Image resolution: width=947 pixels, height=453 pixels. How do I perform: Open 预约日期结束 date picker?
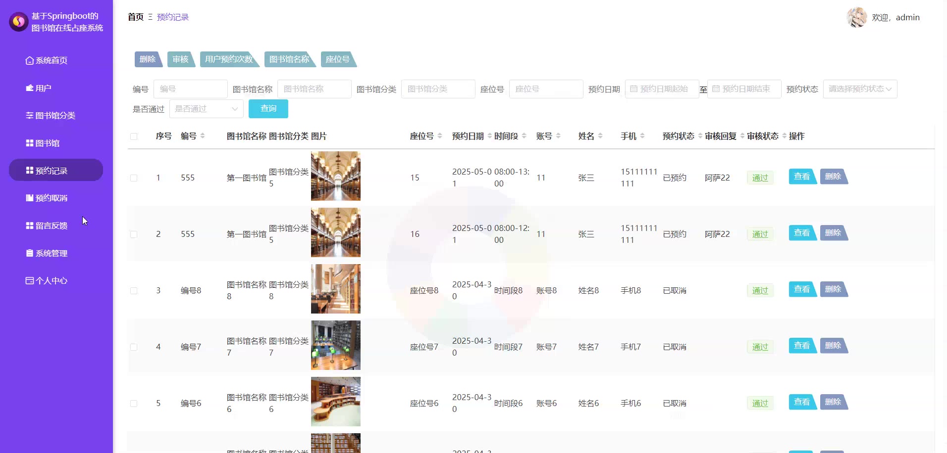[x=745, y=89]
